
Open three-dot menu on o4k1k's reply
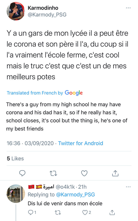(128, 187)
